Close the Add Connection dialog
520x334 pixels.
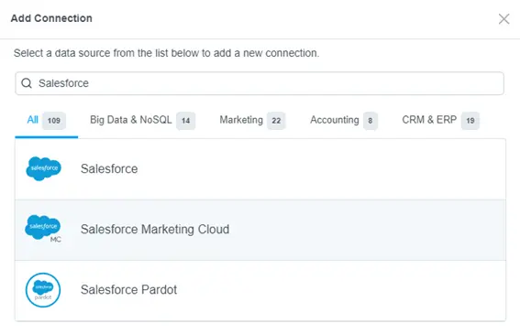(x=503, y=19)
